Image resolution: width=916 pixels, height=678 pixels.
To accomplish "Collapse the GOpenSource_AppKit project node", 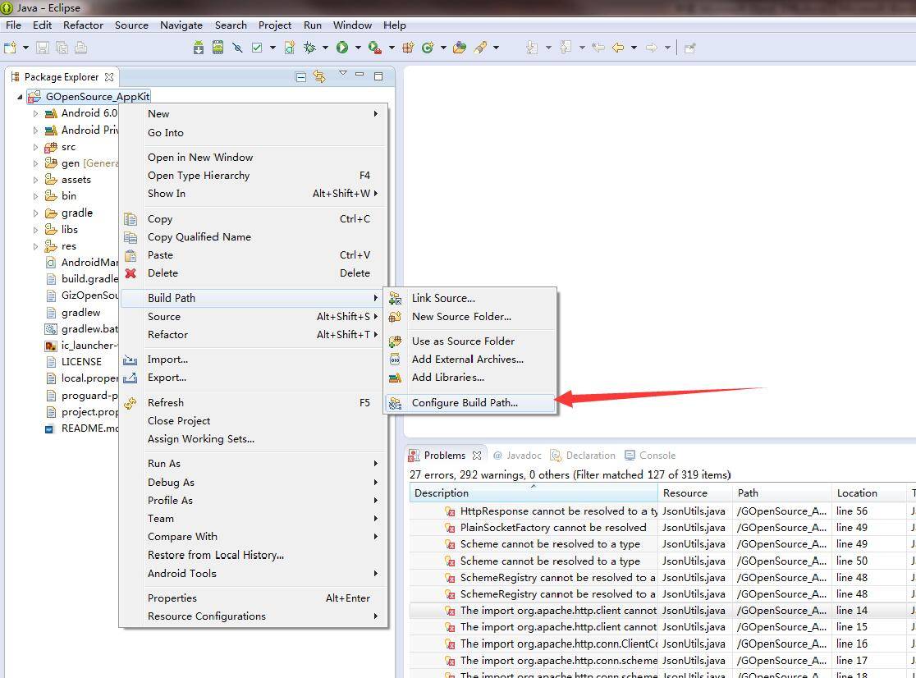I will 20,97.
